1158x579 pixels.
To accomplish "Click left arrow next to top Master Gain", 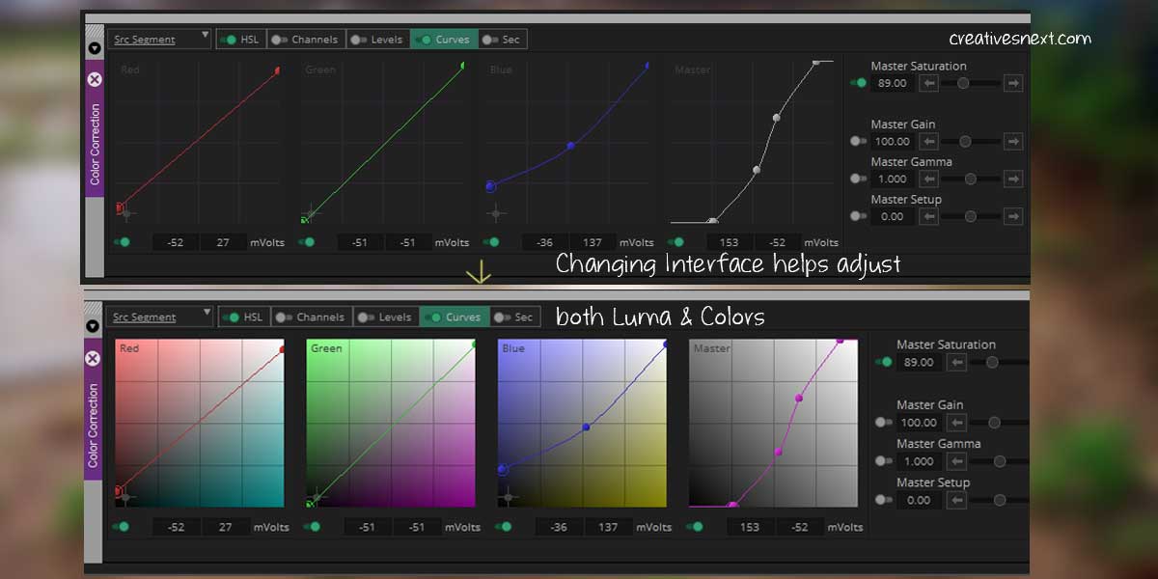I will [x=927, y=142].
